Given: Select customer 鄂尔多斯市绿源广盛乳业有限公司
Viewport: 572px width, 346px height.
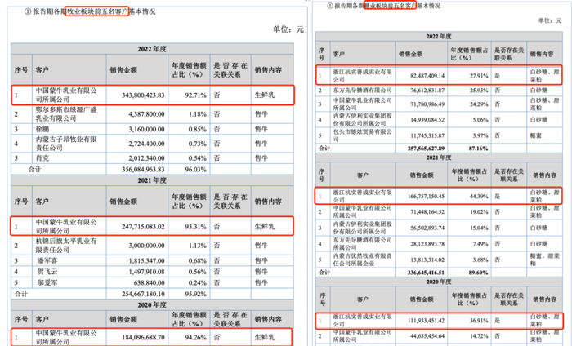Looking at the screenshot, I should coord(66,114).
